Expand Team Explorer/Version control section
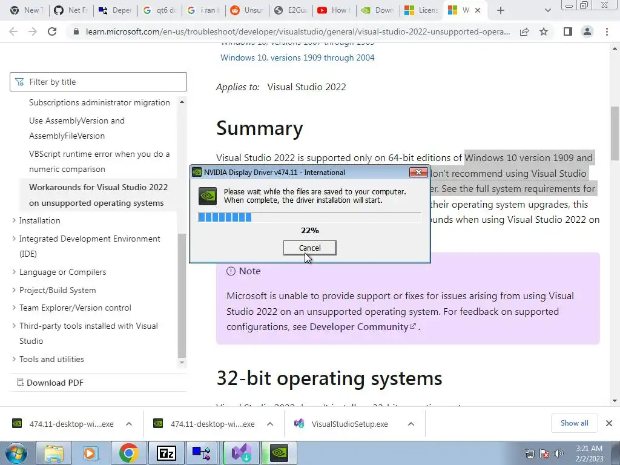Image resolution: width=620 pixels, height=465 pixels. [x=75, y=308]
